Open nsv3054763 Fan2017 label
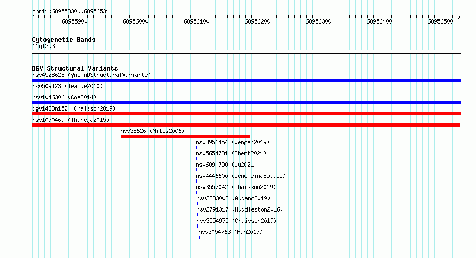This screenshot has height=258, width=476. (x=231, y=232)
